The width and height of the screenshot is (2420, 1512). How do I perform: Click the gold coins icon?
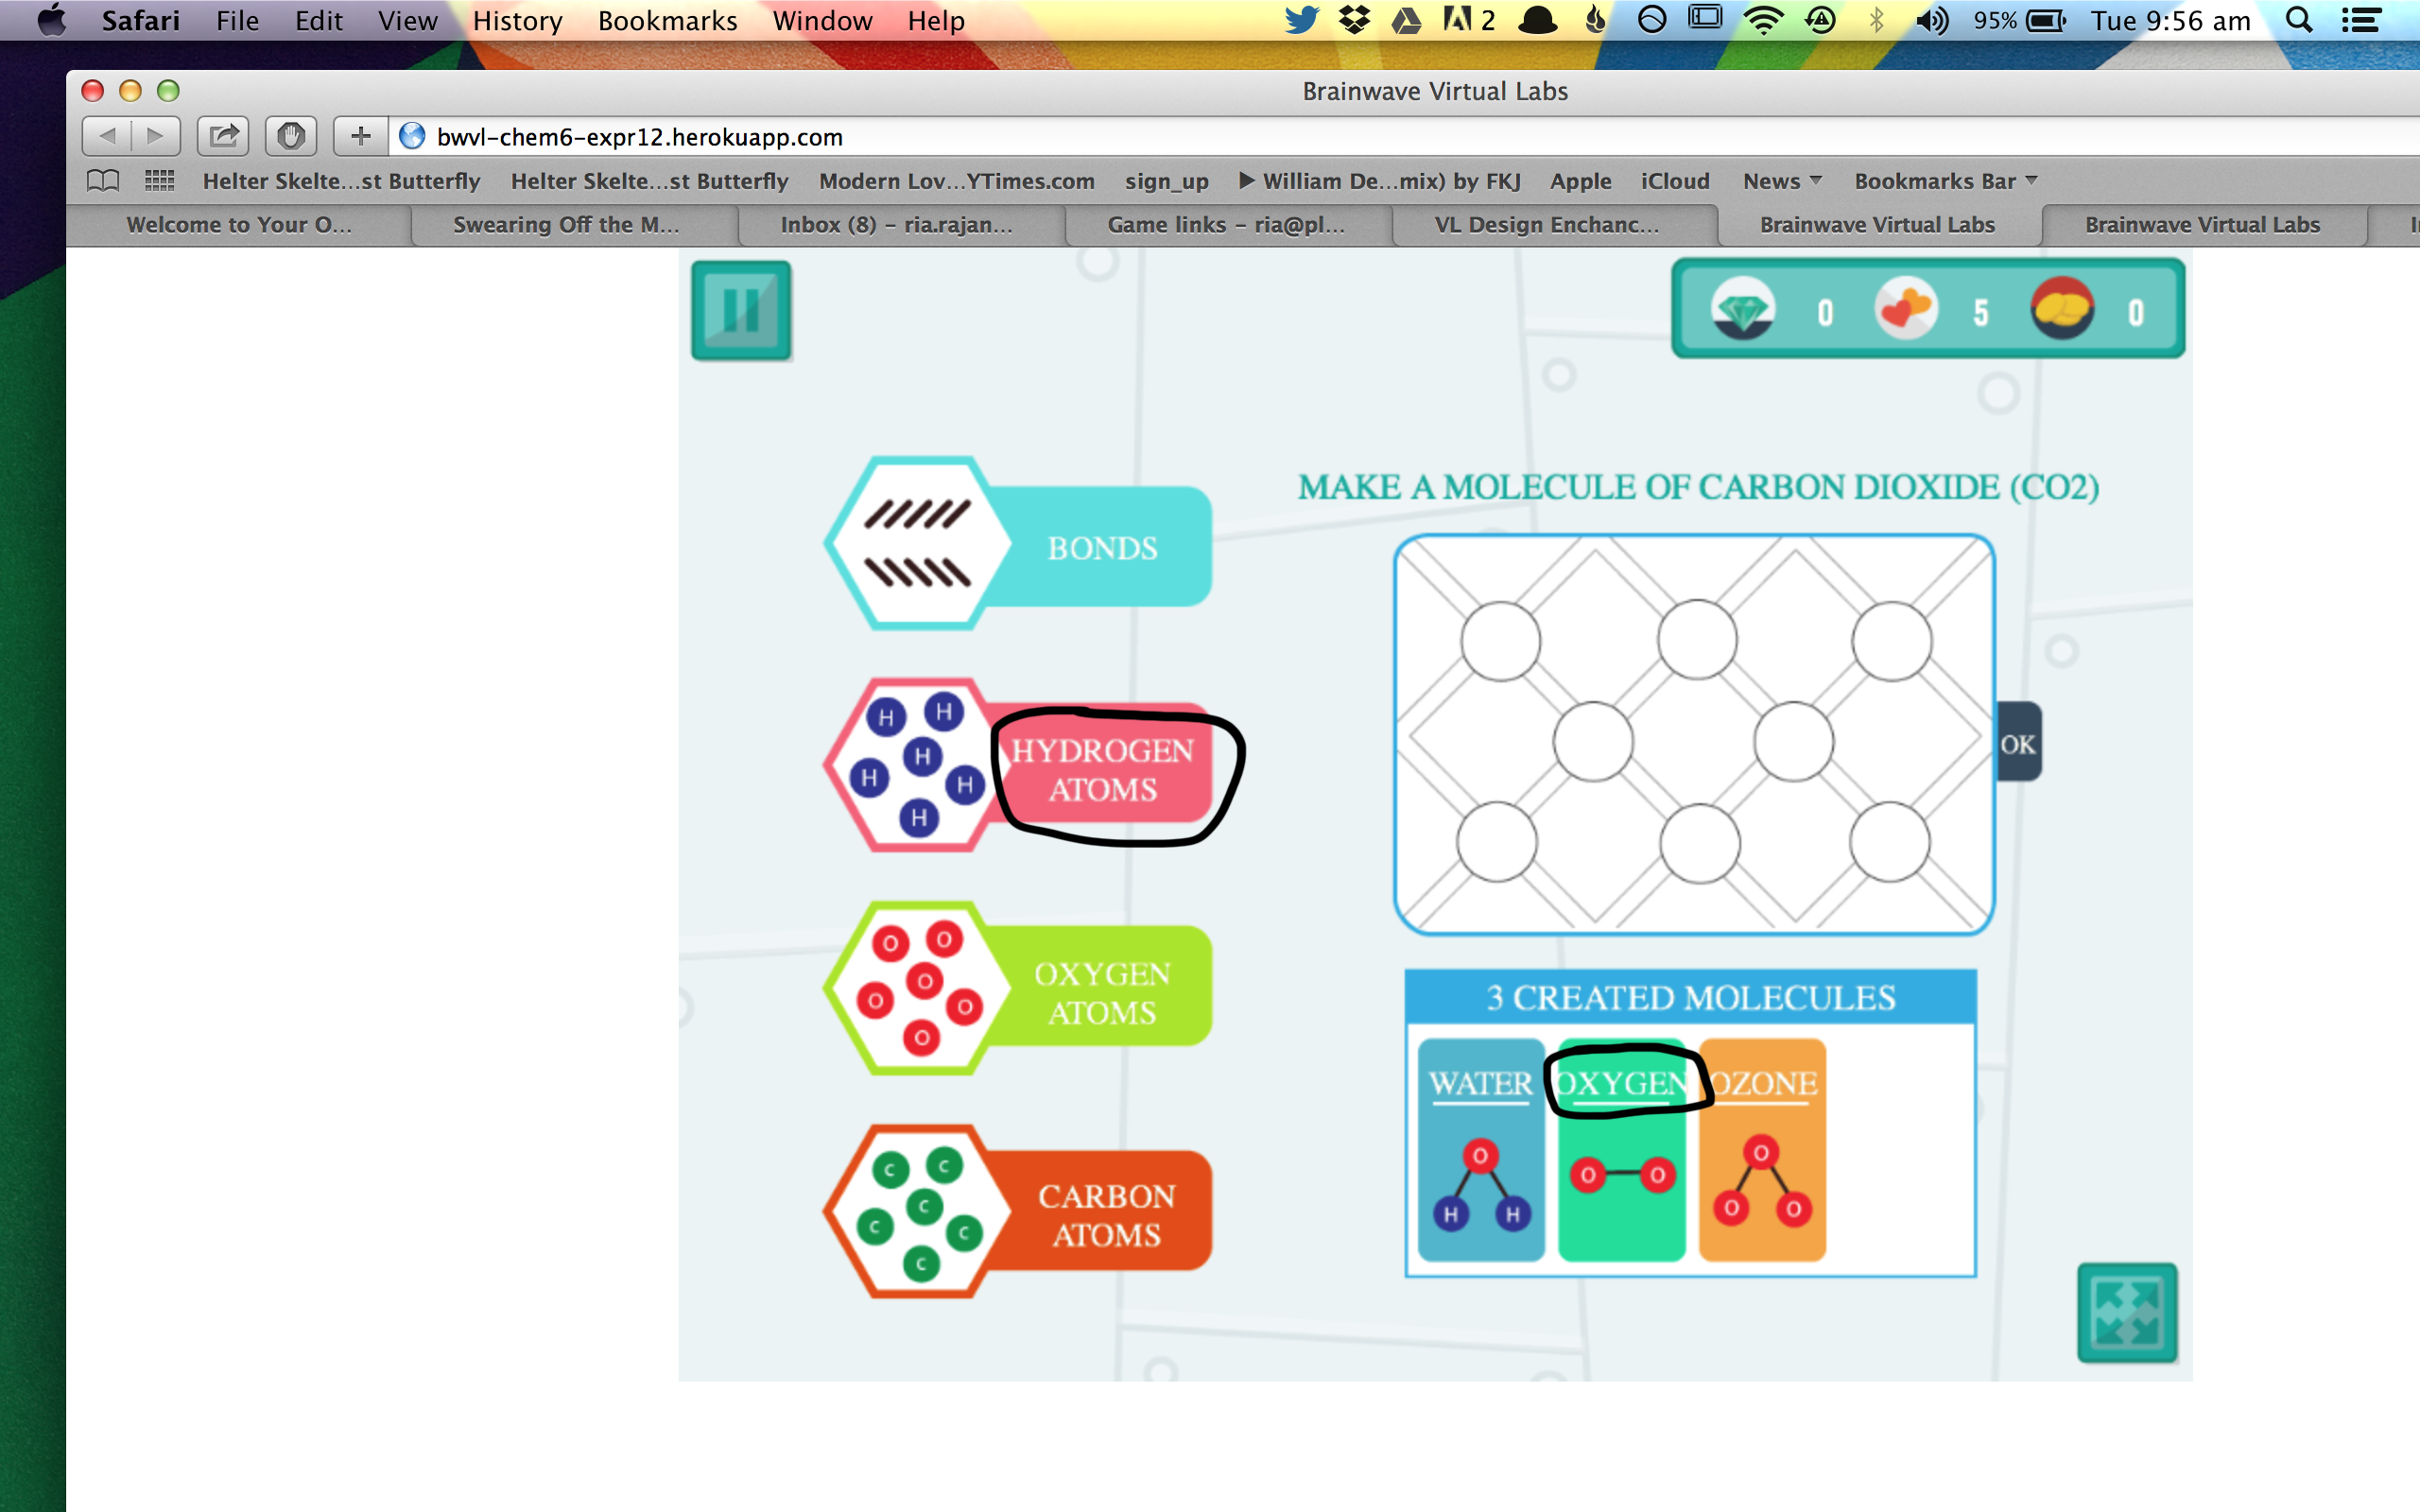point(2062,309)
